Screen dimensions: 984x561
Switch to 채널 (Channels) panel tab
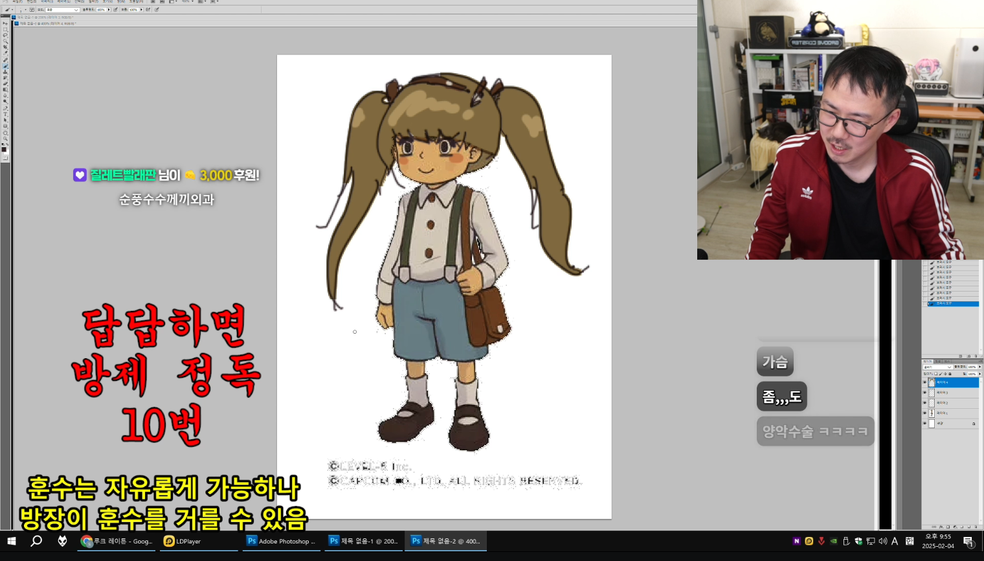coord(937,361)
